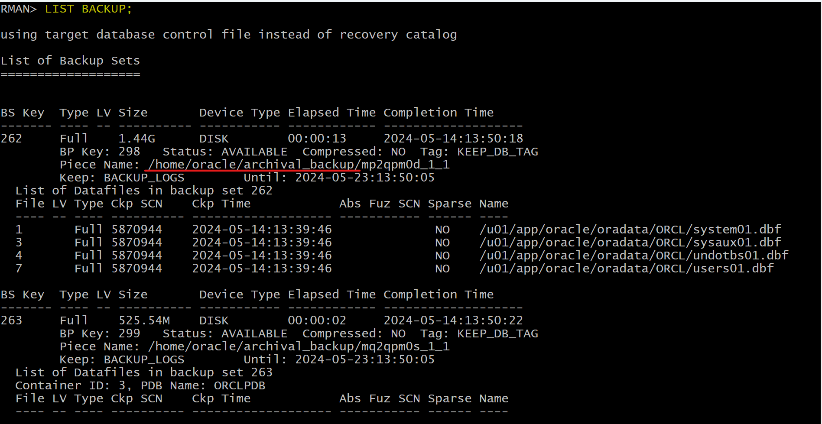Click BS Key value 262
Viewport: 822px width, 424px height.
(x=12, y=139)
